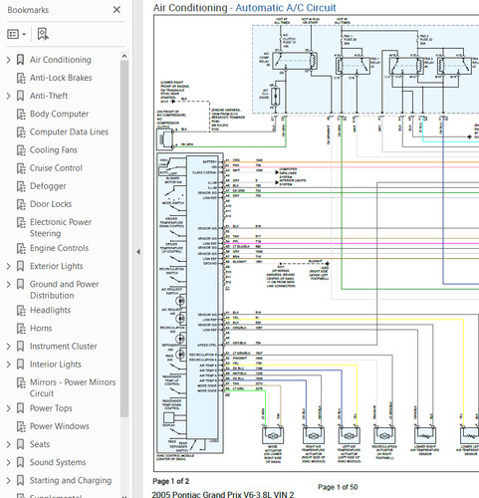
Task: Expand the Seats bookmark
Action: (8, 444)
